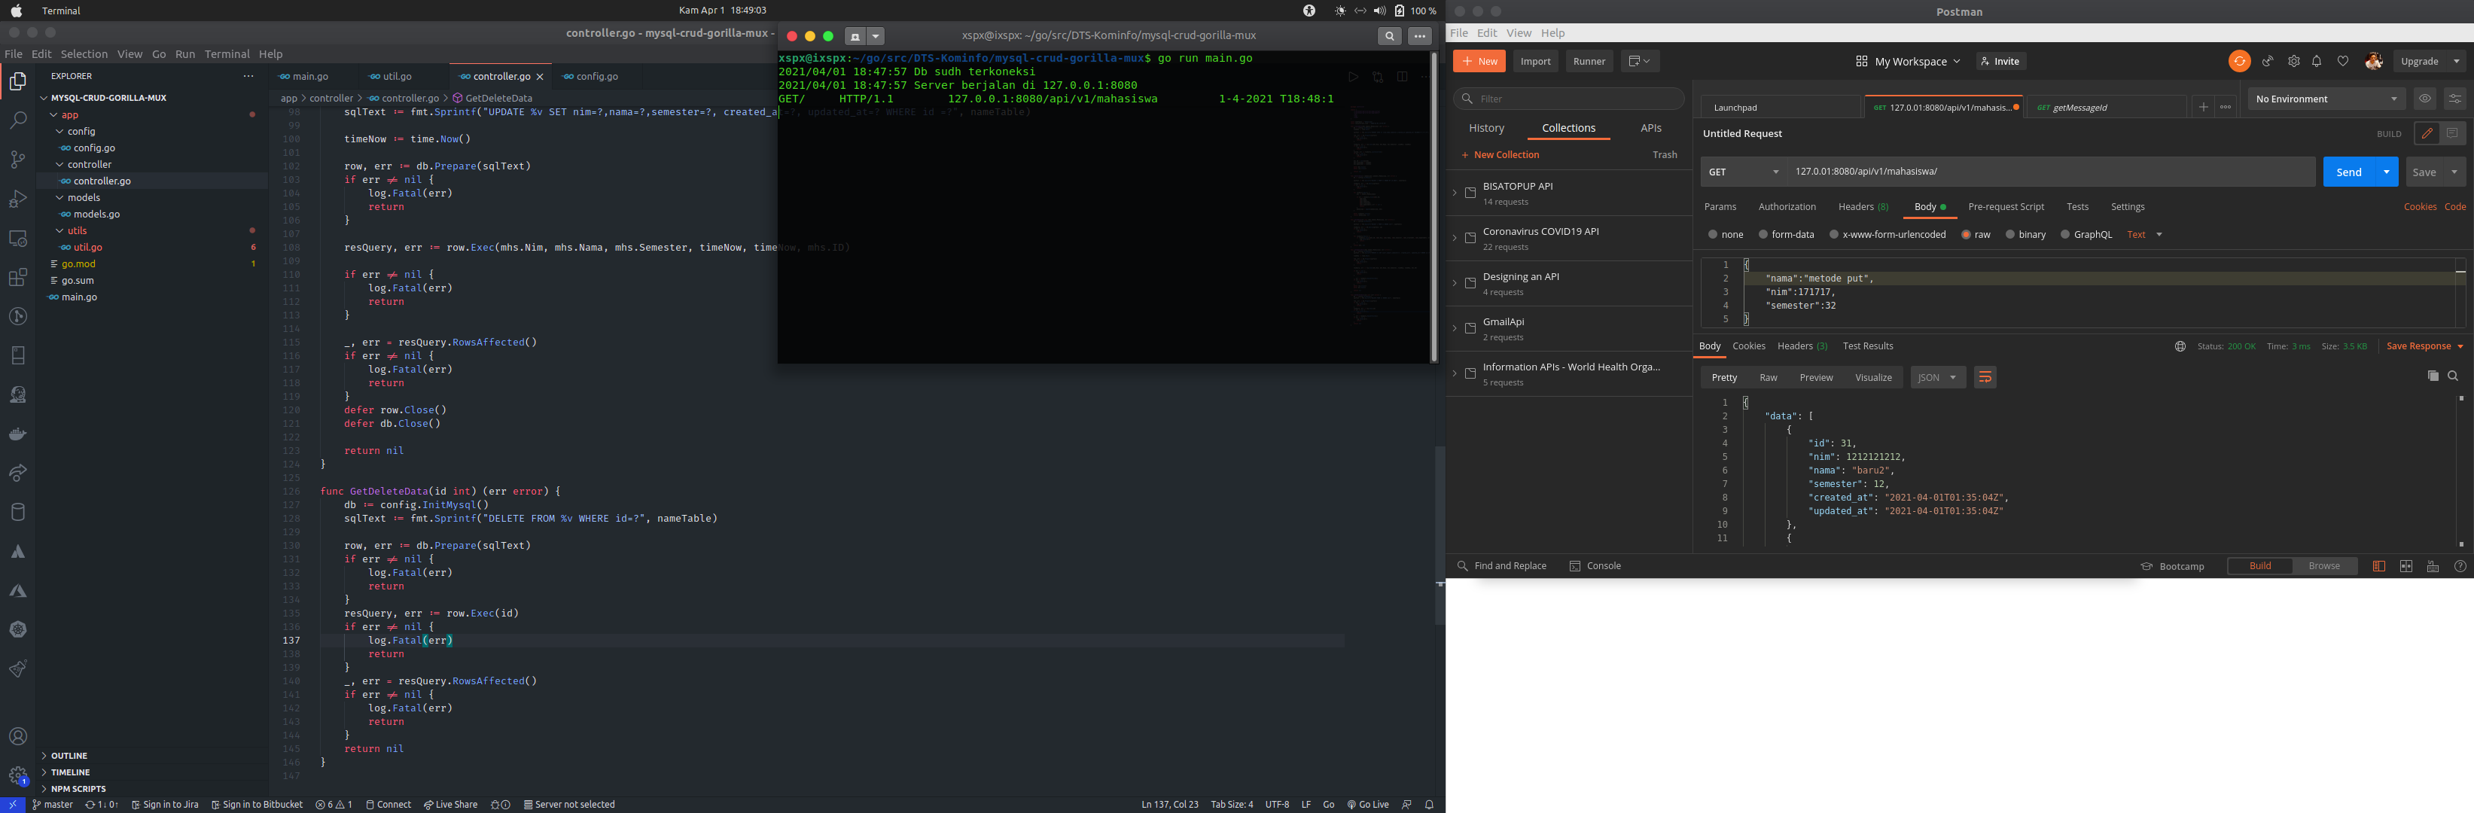The height and width of the screenshot is (813, 2474).
Task: Open the Cookies link in Postman
Action: (2421, 206)
